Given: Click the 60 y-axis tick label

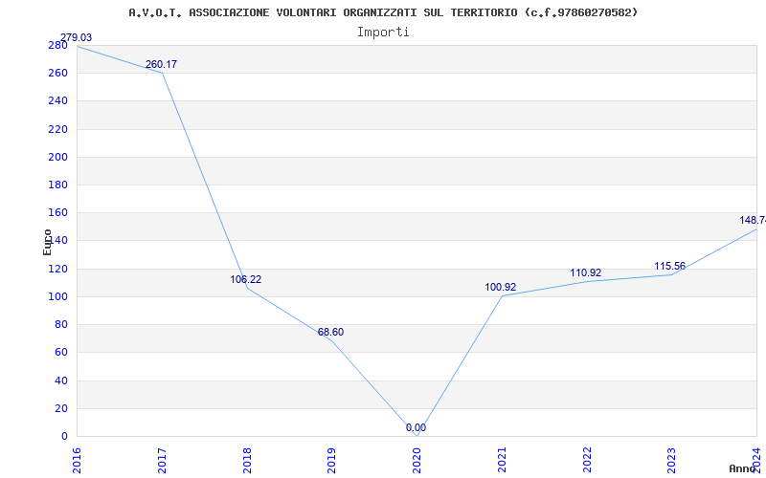Looking at the screenshot, I should coord(60,352).
